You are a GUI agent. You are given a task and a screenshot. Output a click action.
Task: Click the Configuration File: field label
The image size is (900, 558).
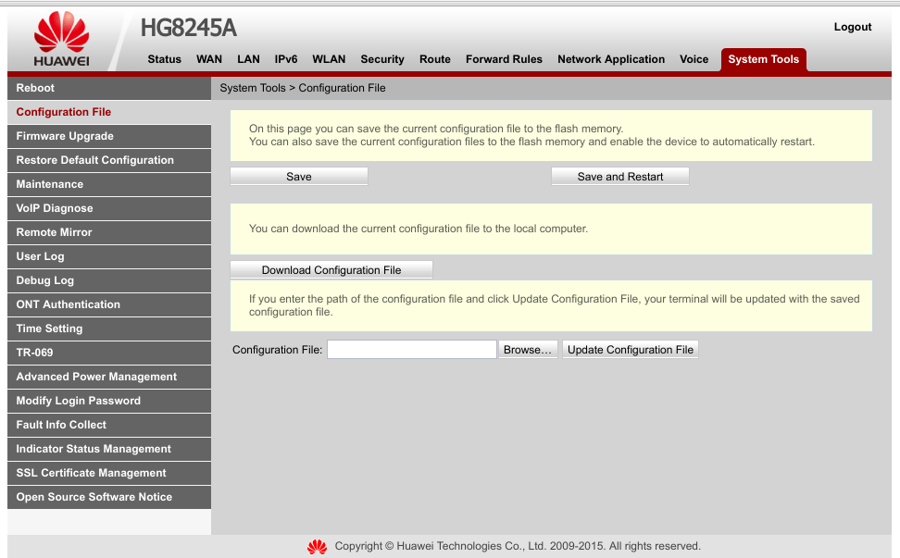coord(277,350)
